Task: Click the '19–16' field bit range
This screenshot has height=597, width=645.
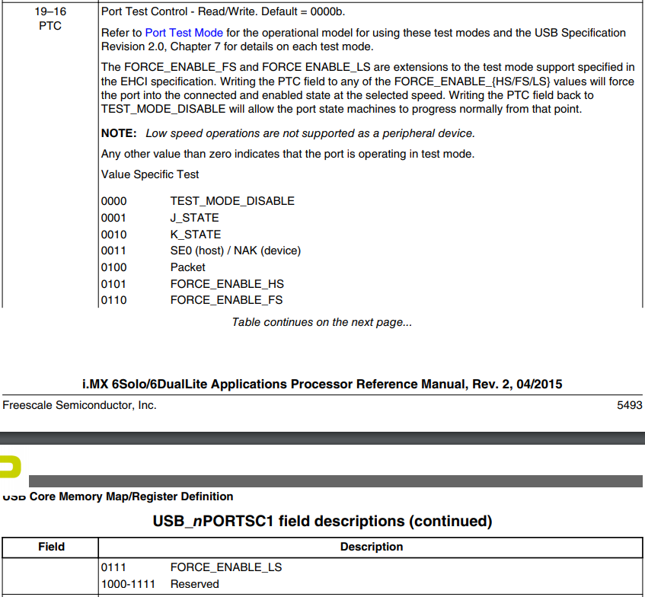Action: tap(50, 11)
